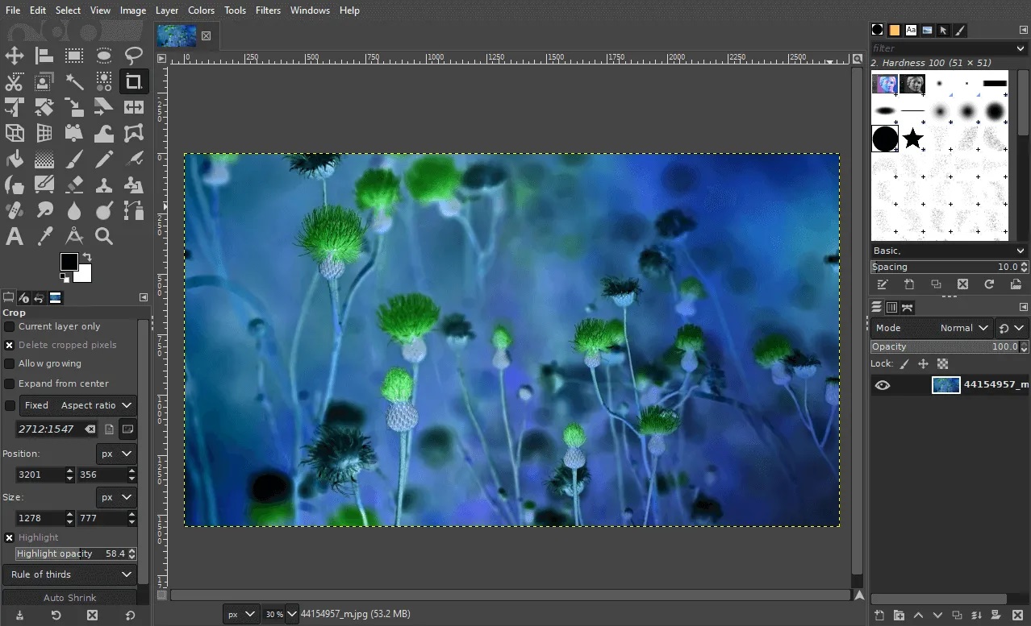This screenshot has width=1031, height=626.
Task: Hide the 44154957_m layer
Action: (882, 384)
